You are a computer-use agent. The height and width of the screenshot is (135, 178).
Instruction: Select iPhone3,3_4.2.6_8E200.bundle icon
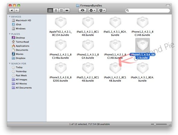[x=61, y=68]
